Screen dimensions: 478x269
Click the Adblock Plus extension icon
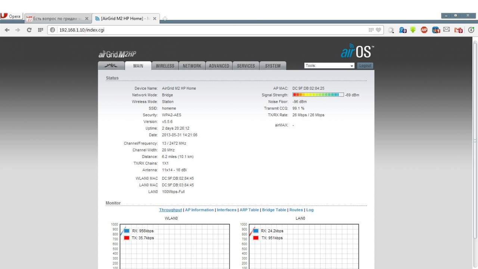(x=424, y=30)
